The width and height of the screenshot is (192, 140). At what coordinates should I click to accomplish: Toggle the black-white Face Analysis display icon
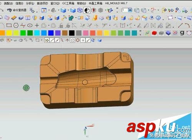87,10
